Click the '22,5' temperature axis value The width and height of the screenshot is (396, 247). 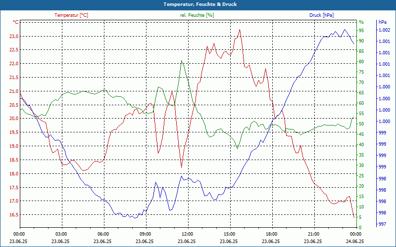(14, 50)
